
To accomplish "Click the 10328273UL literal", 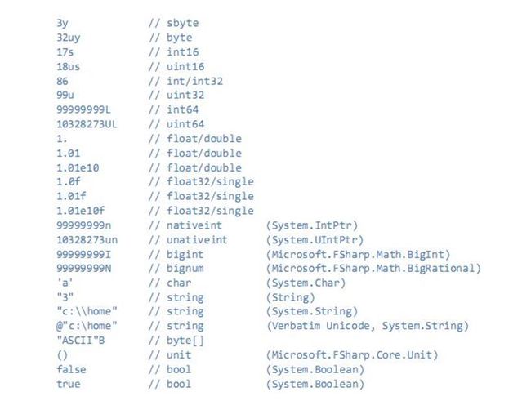I will coord(87,124).
